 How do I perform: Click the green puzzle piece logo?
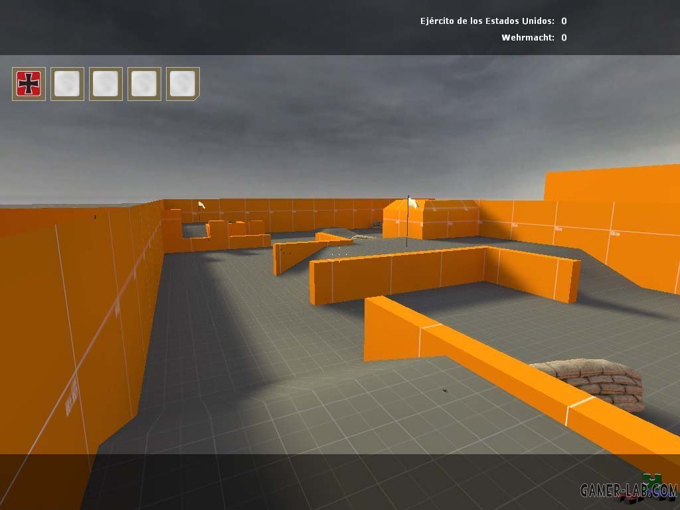click(x=651, y=479)
